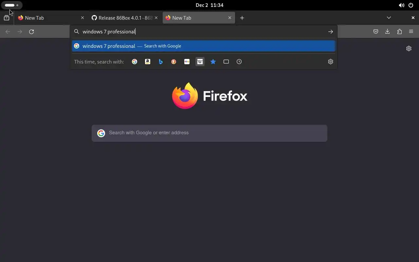Open the Downloads panel
419x262 pixels.
click(x=388, y=32)
